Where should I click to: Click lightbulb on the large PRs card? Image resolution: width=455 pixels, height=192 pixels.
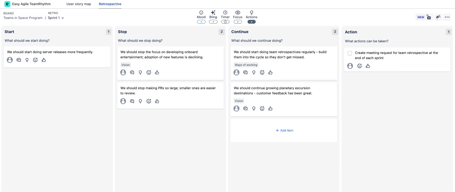point(140,101)
